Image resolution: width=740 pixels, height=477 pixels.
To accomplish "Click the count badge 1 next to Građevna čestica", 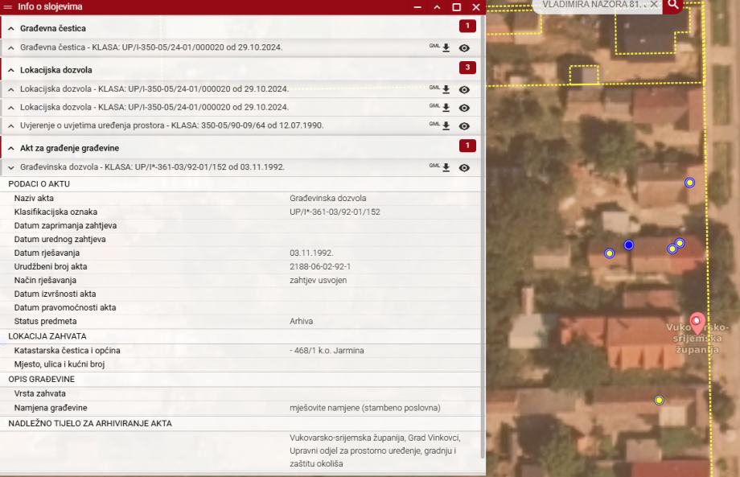I will [x=467, y=26].
